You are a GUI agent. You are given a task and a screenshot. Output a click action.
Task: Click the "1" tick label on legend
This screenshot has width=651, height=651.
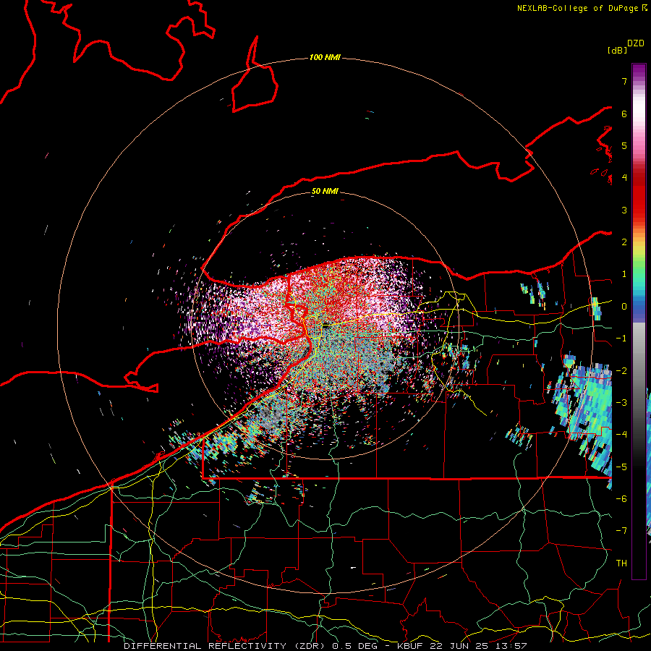click(x=624, y=274)
